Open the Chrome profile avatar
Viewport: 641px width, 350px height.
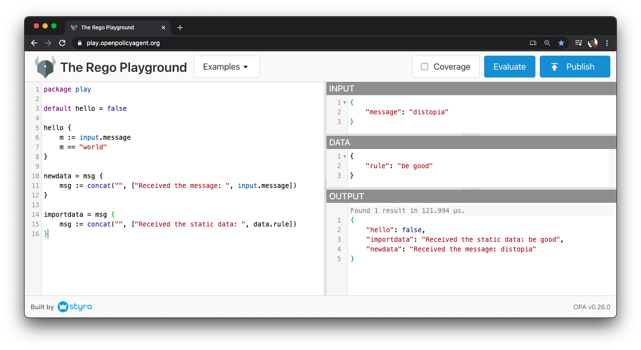coord(592,43)
